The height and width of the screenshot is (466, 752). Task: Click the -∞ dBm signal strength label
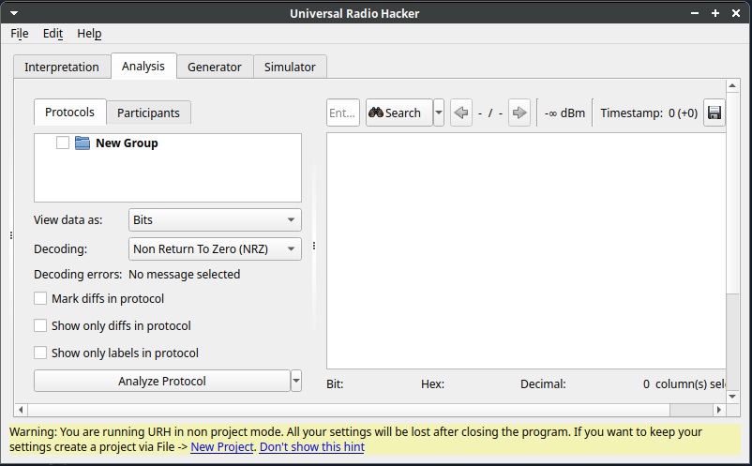[564, 113]
